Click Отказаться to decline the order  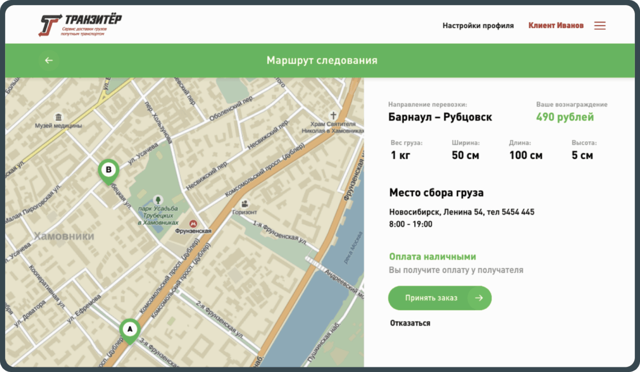pos(410,323)
